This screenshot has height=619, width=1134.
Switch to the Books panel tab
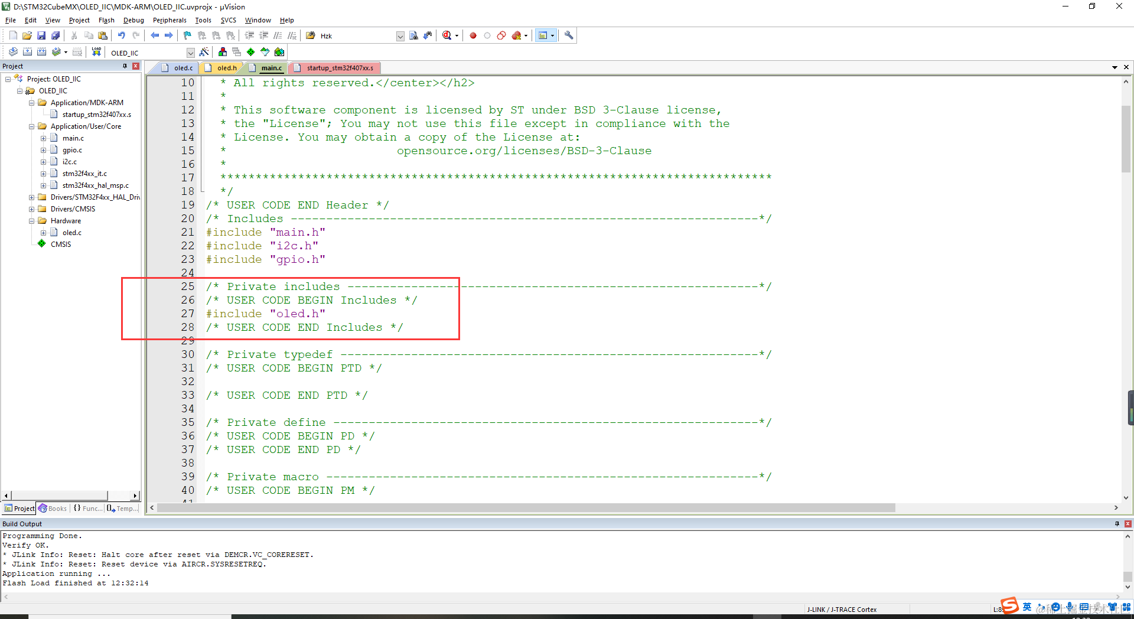[x=53, y=509]
